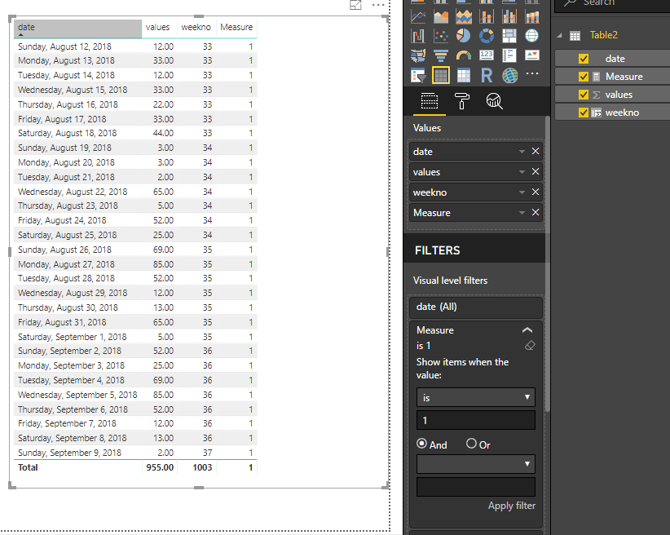Choose the area chart visualization
670x535 pixels.
441,17
